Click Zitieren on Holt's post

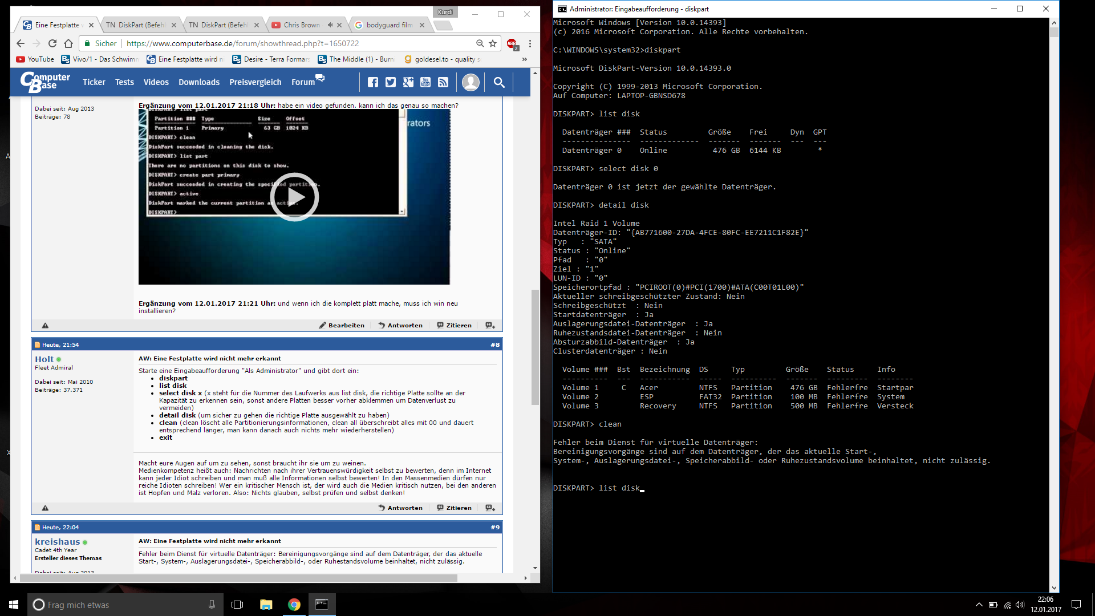pyautogui.click(x=455, y=508)
